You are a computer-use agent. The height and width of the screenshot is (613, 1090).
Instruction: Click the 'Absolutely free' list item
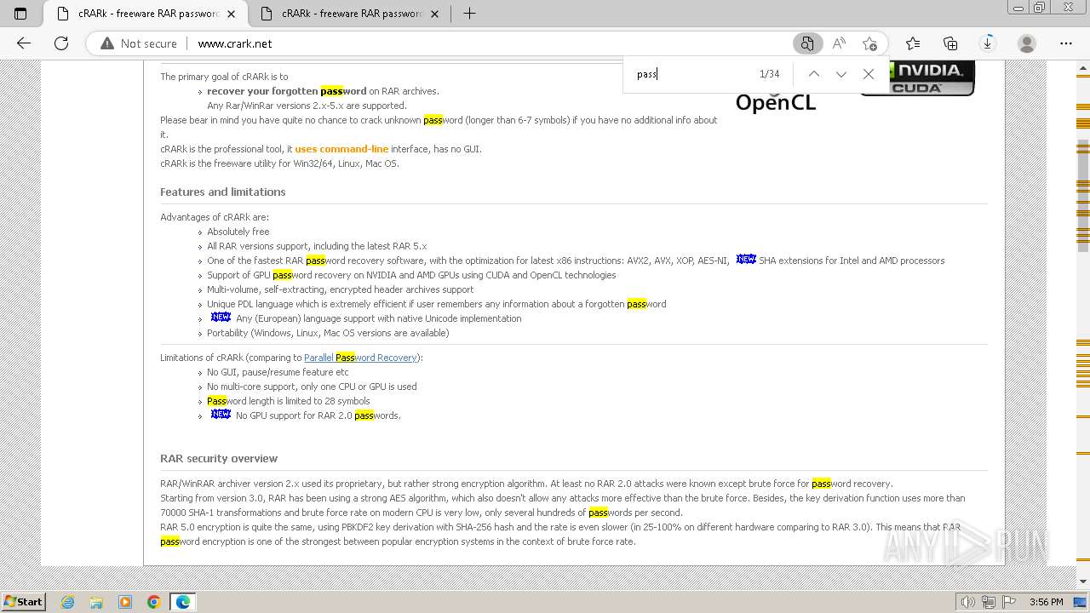click(238, 232)
